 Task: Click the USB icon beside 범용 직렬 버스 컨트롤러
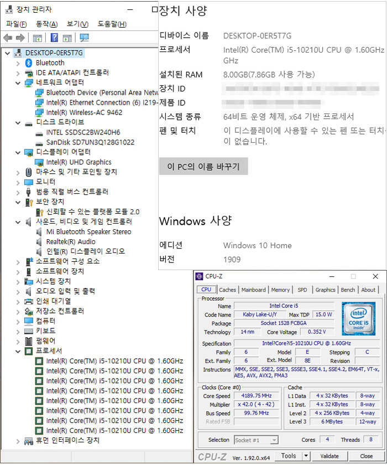28,192
